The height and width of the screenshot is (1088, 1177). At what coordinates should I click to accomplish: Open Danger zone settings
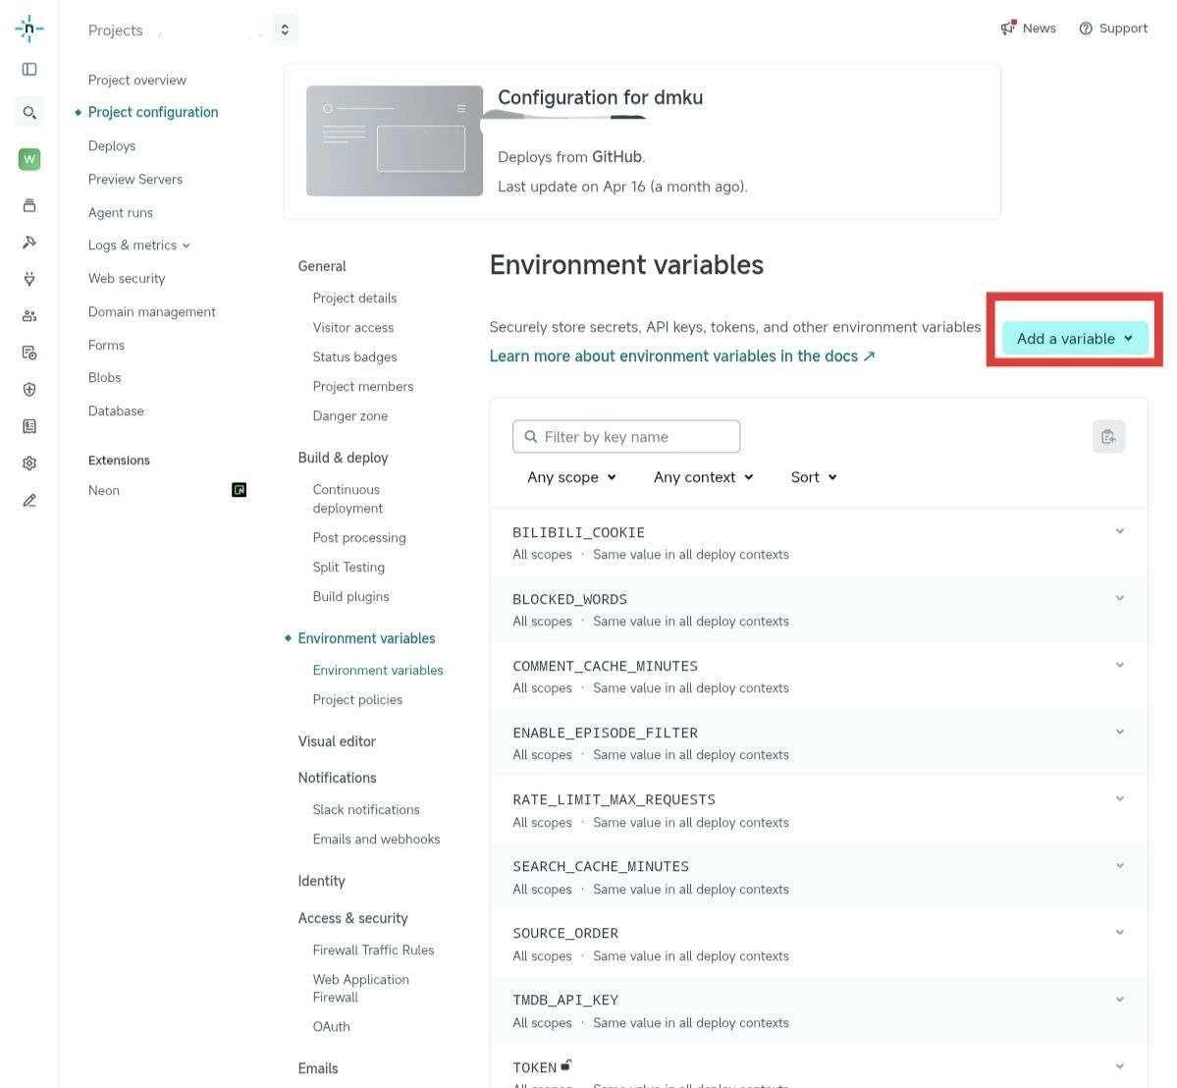[349, 415]
